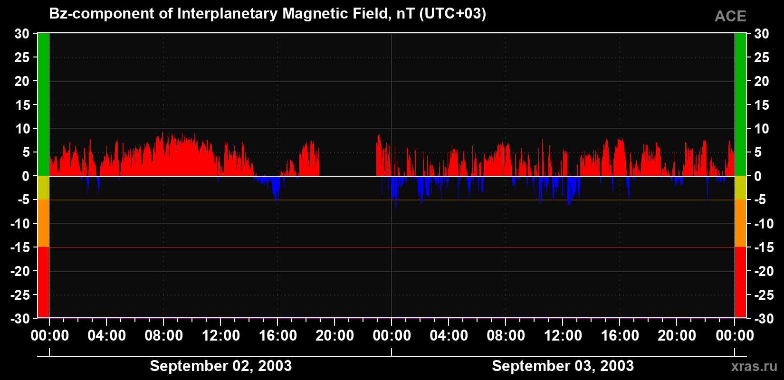Click the '-5' value on the left axis

point(24,200)
